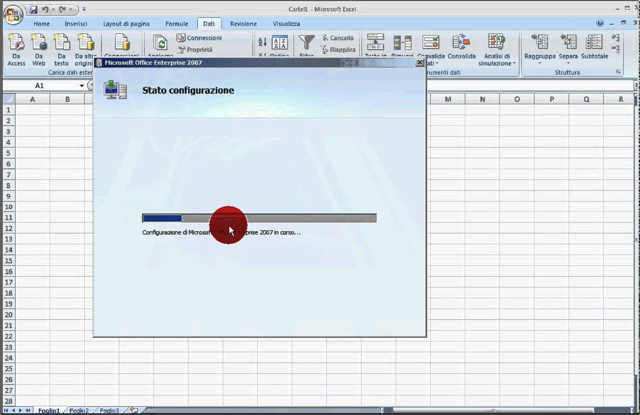This screenshot has height=415, width=640.
Task: Open the Name Box dropdown arrow
Action: pyautogui.click(x=82, y=86)
